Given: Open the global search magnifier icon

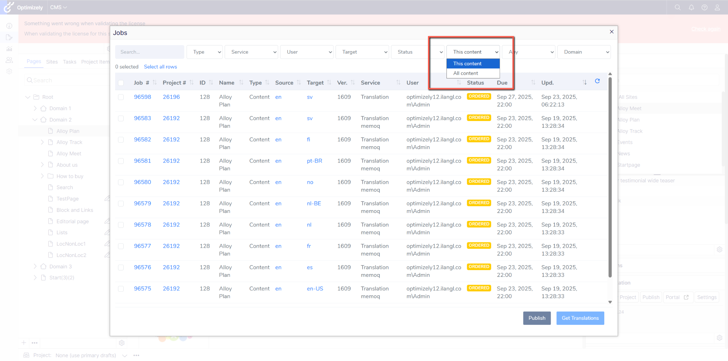Looking at the screenshot, I should (x=678, y=7).
